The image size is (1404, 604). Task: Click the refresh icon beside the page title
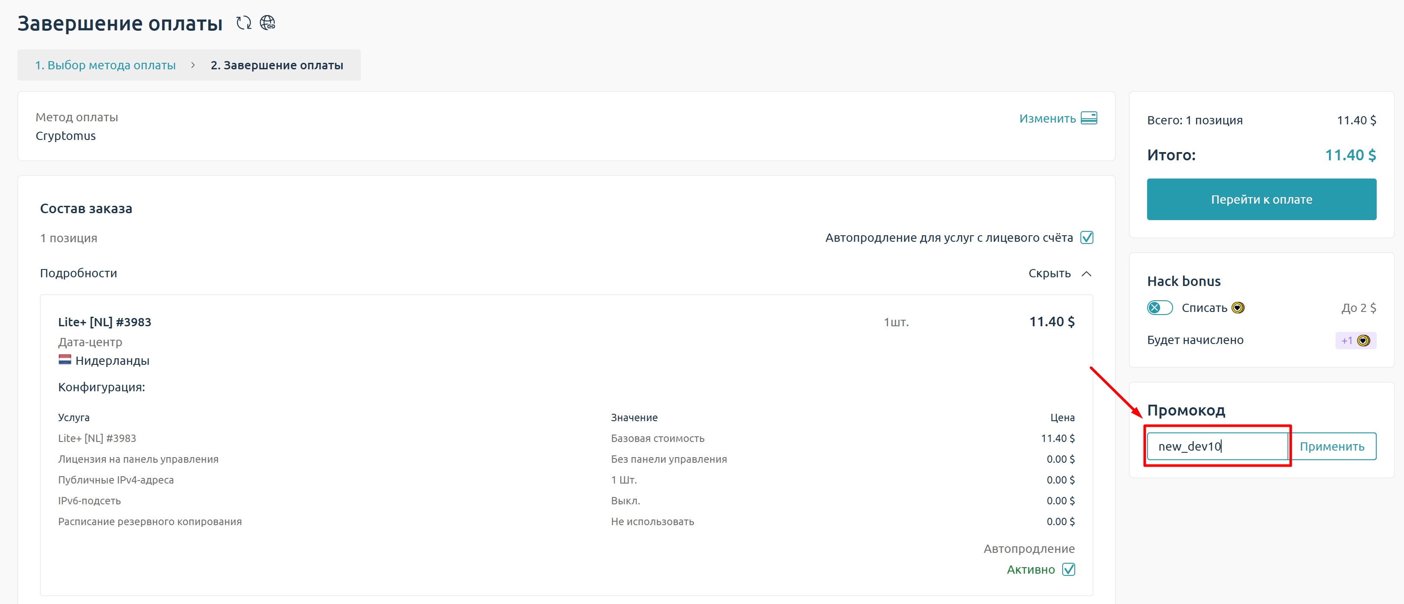click(243, 23)
